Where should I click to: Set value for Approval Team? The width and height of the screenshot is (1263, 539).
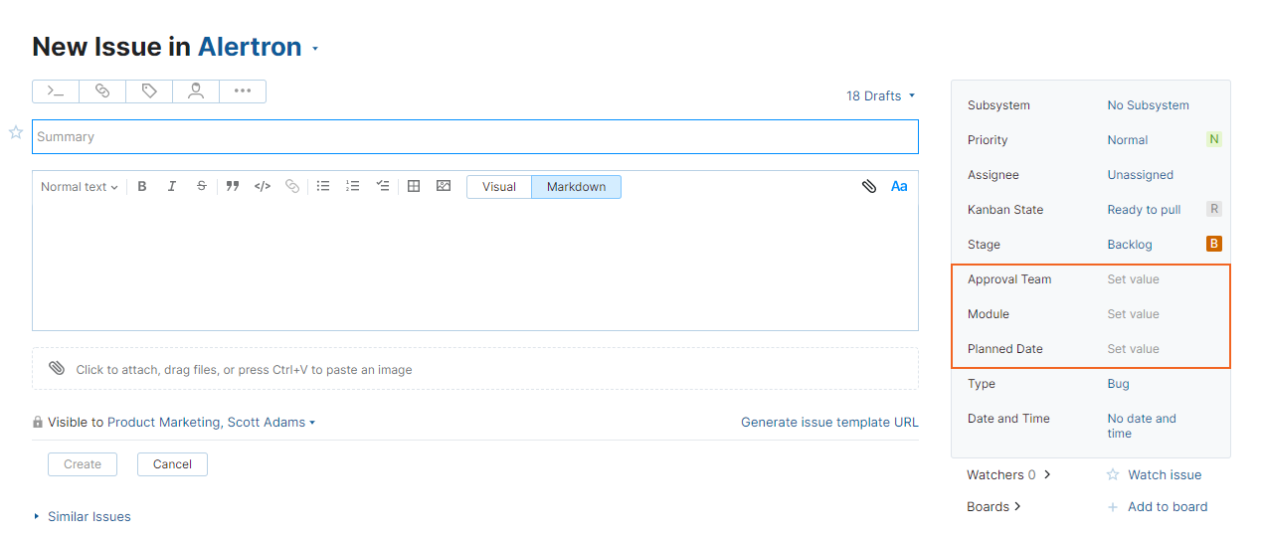click(x=1133, y=279)
